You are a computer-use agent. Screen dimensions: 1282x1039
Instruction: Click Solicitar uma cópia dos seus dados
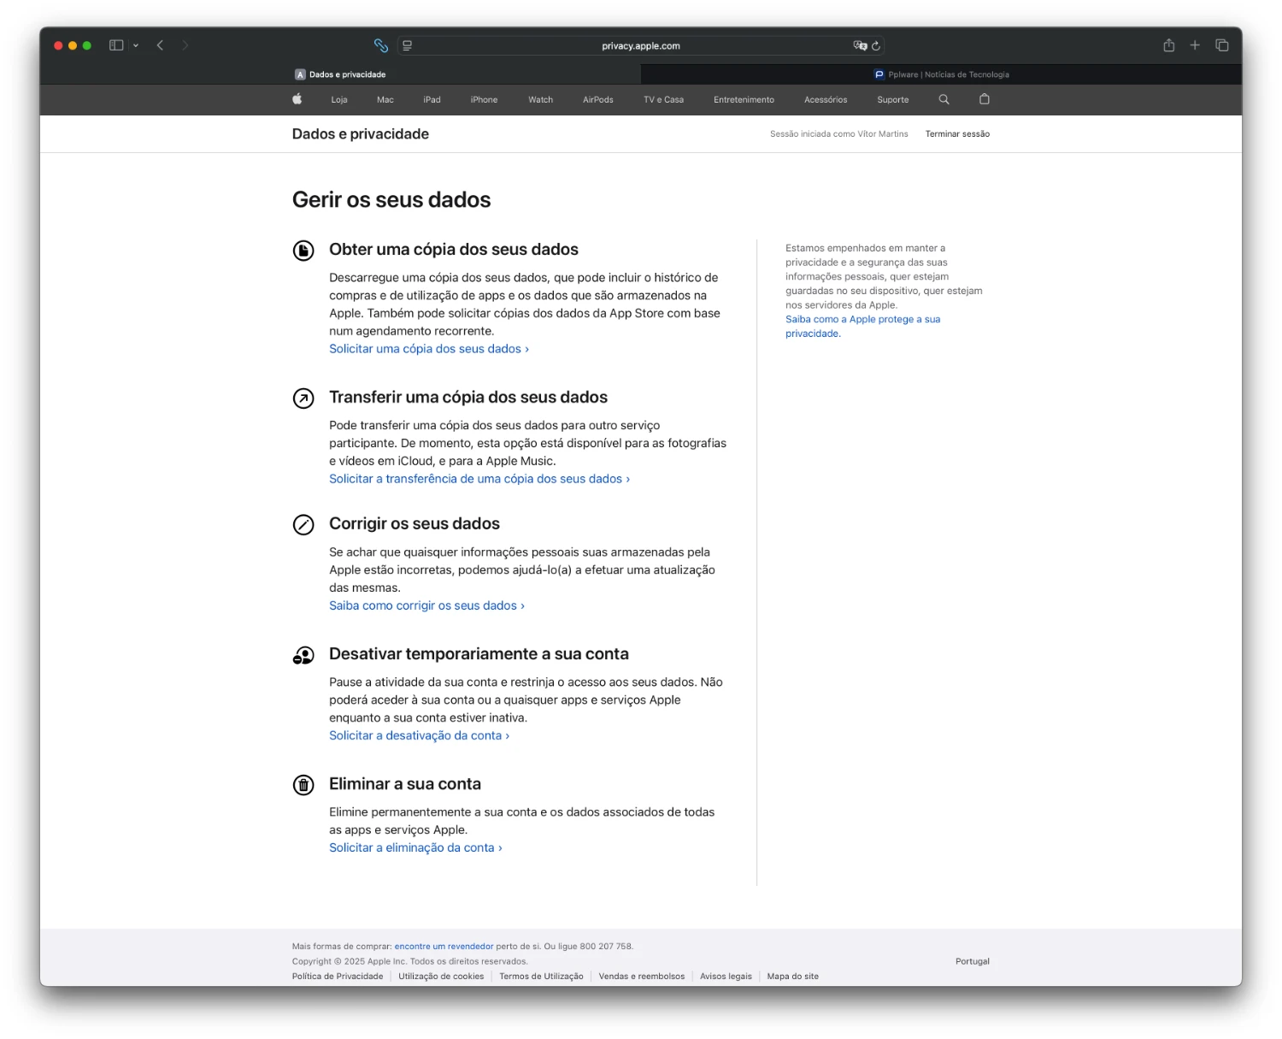(428, 349)
